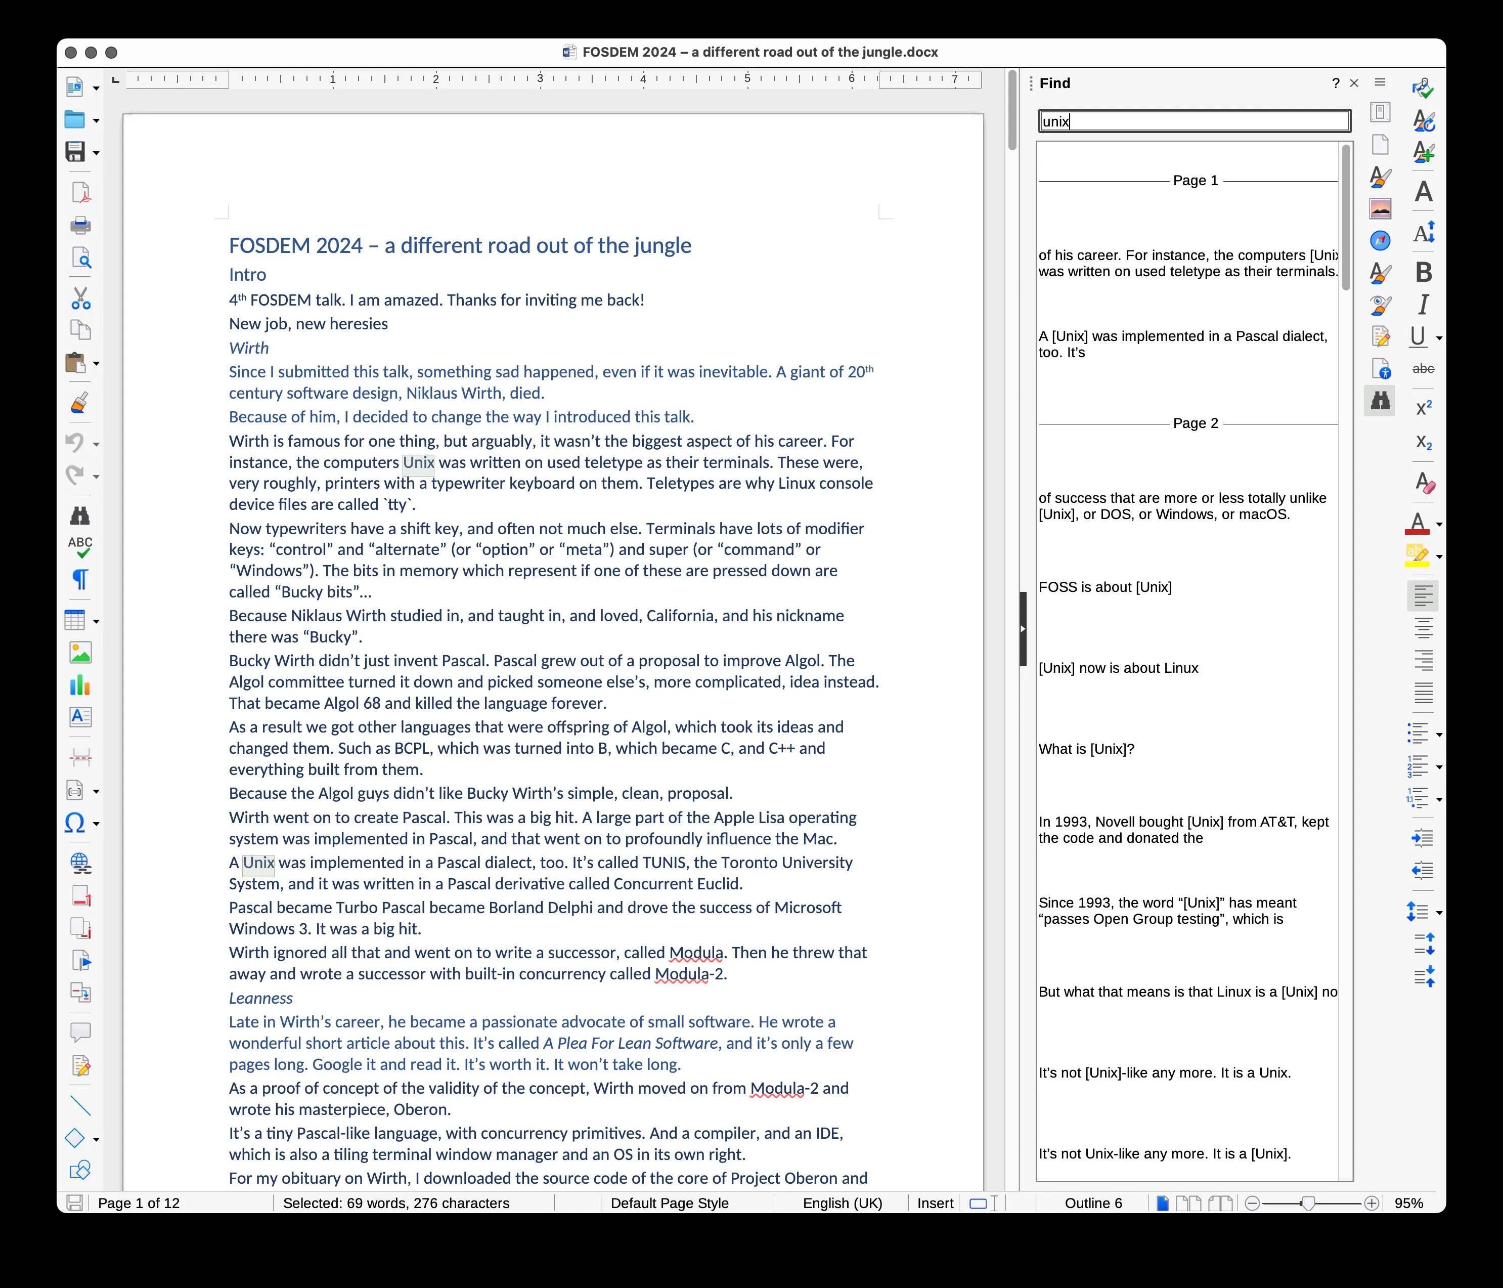Expand the Paste options dropdown arrow

point(96,364)
